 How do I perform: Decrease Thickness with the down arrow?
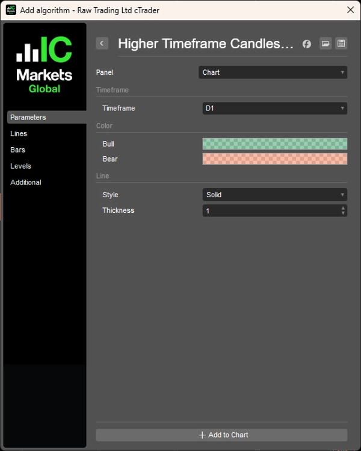pyautogui.click(x=343, y=213)
